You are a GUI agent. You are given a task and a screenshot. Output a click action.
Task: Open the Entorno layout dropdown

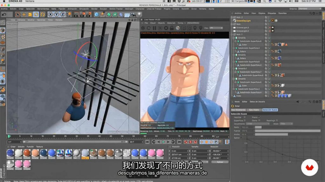coord(310,9)
